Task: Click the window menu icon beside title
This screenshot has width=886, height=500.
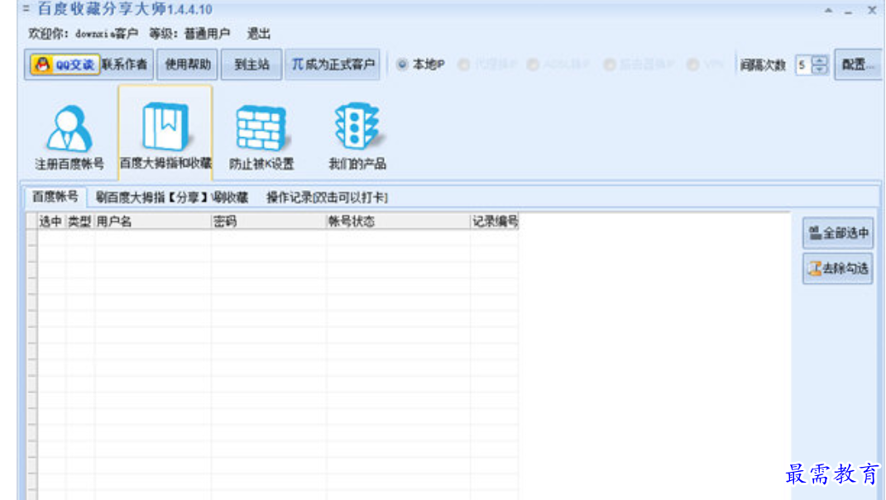Action: click(26, 8)
